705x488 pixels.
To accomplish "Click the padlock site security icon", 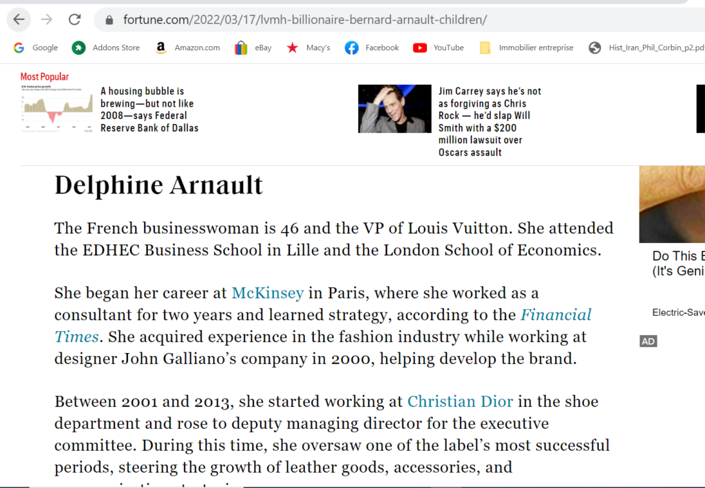I will coord(109,20).
